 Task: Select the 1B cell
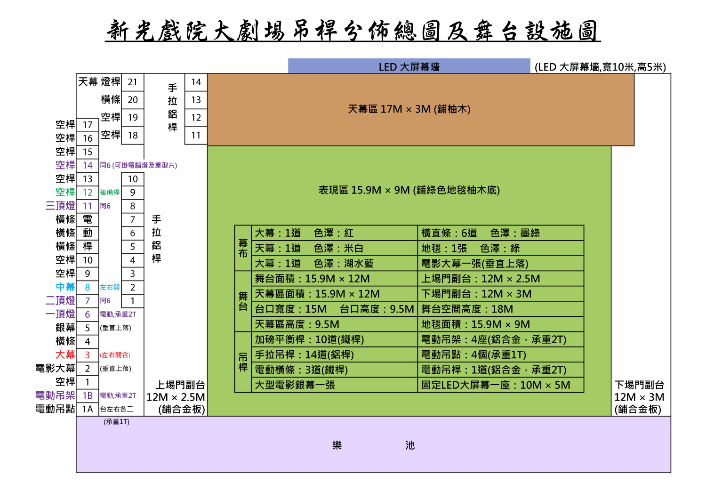coord(88,396)
